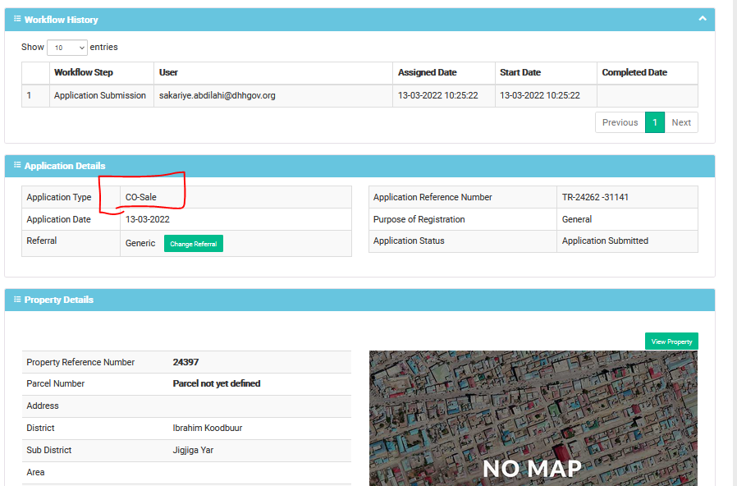Select page 1 in pagination
The image size is (737, 486).
point(655,122)
